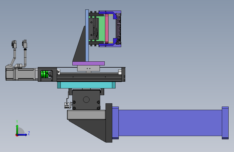
Task: Click the Z axis letter label
Action: [29, 133]
